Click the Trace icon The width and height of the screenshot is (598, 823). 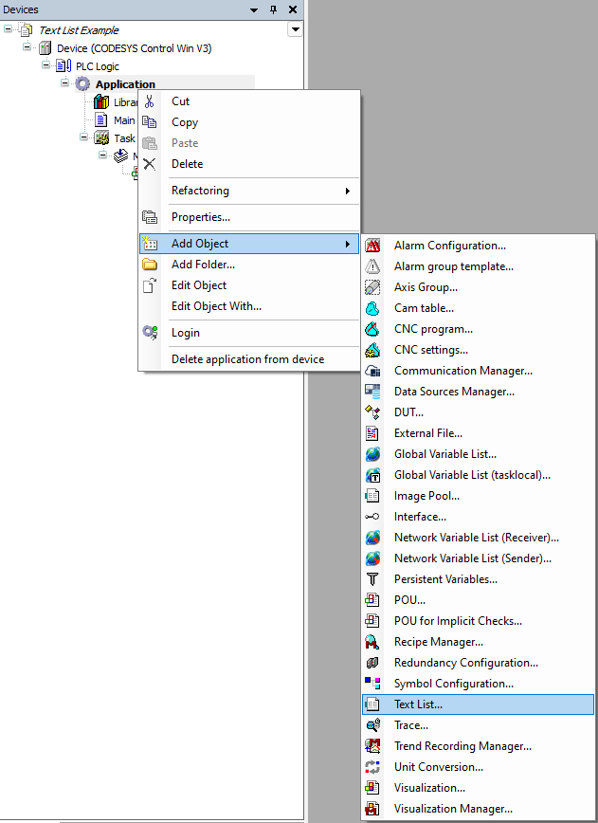pyautogui.click(x=372, y=724)
